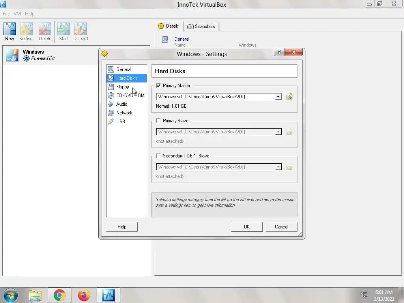
Task: Open Audio settings category
Action: point(127,104)
